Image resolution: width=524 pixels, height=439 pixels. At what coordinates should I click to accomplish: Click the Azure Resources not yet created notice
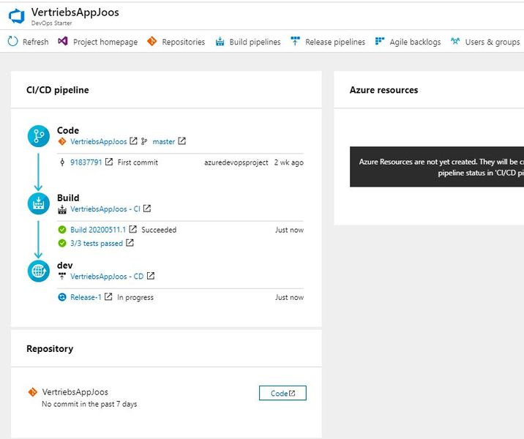[437, 167]
